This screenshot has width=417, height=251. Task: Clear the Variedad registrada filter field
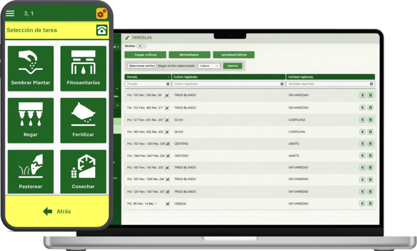pyautogui.click(x=371, y=84)
